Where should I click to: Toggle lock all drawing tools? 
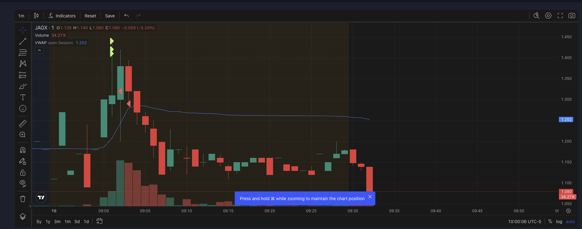pos(23,172)
